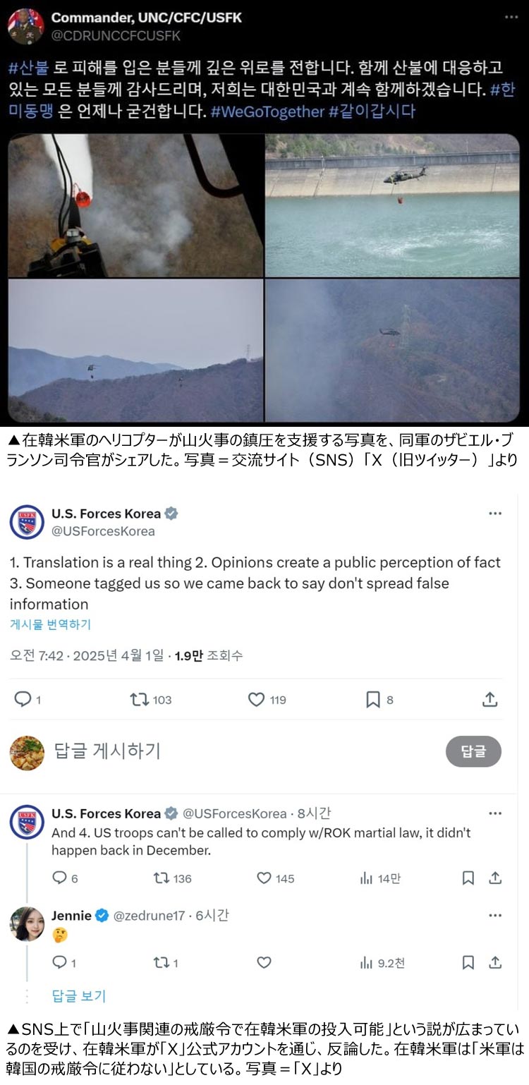The image size is (529, 1085).
Task: Open more options on Jennie's reply
Action: click(x=495, y=916)
